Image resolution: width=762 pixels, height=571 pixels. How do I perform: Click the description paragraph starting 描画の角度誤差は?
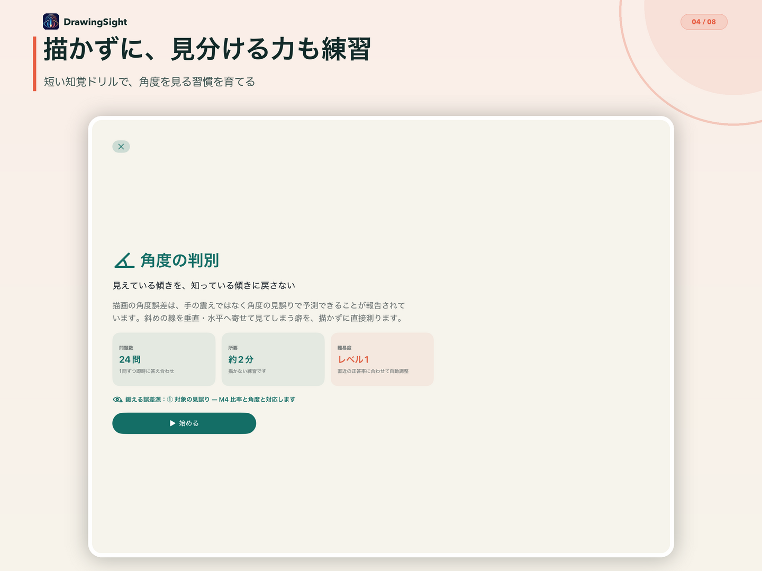click(259, 312)
